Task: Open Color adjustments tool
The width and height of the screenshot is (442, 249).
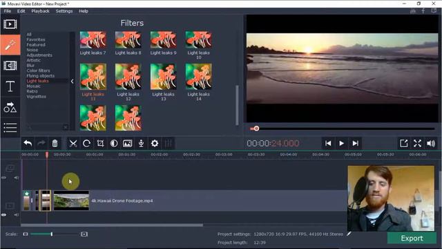Action: 114,143
